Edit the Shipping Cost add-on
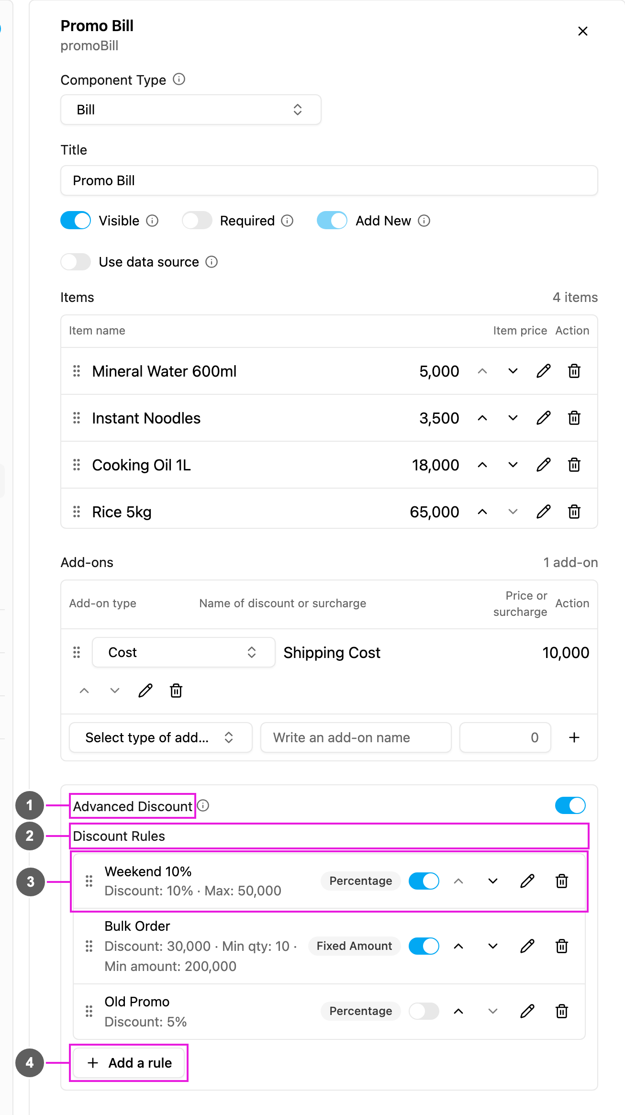This screenshot has width=625, height=1115. pyautogui.click(x=145, y=691)
